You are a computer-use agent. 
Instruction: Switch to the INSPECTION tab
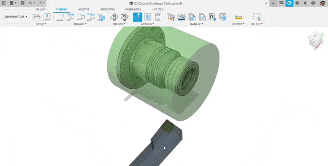click(x=108, y=9)
